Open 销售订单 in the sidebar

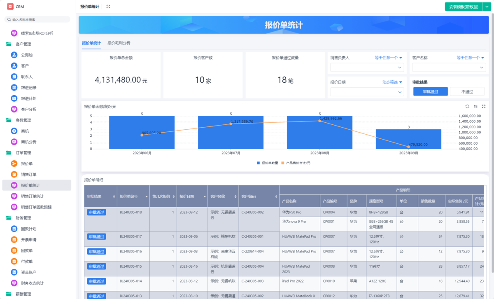click(x=37, y=175)
